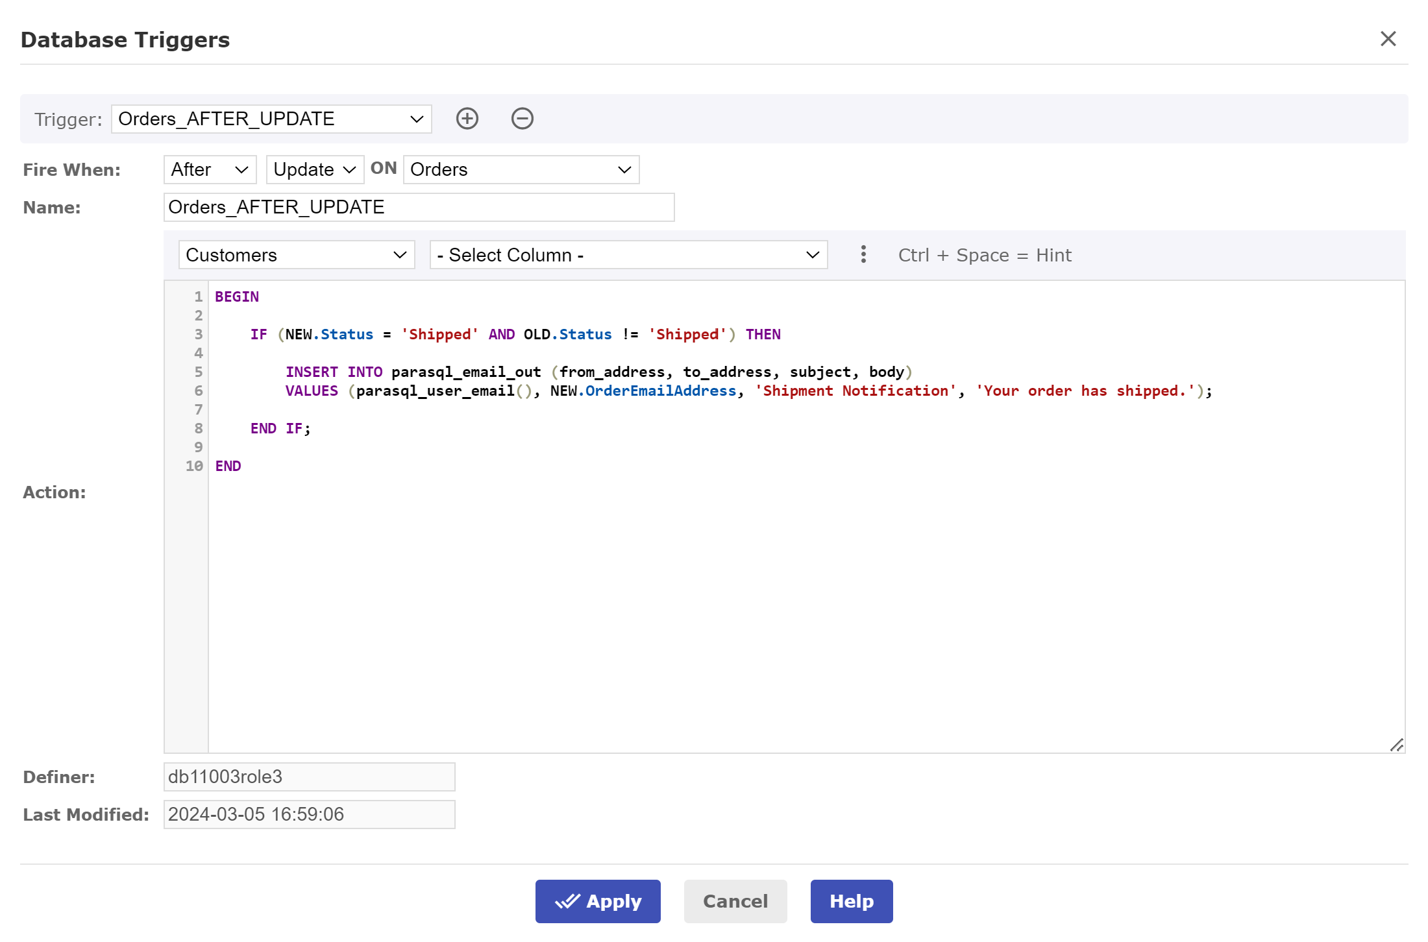Open the Update event dropdown
The image size is (1428, 942).
pyautogui.click(x=315, y=169)
